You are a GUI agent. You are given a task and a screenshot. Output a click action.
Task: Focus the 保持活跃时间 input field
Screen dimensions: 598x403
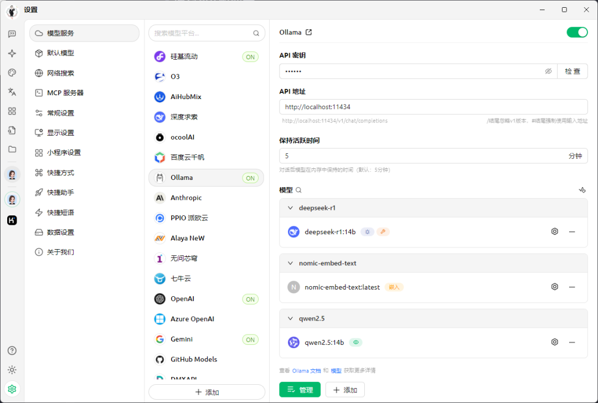click(433, 156)
